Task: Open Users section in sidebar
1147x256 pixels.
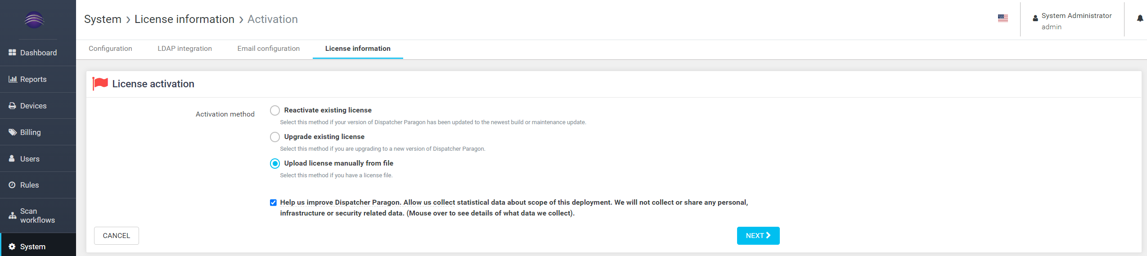Action: click(x=30, y=159)
